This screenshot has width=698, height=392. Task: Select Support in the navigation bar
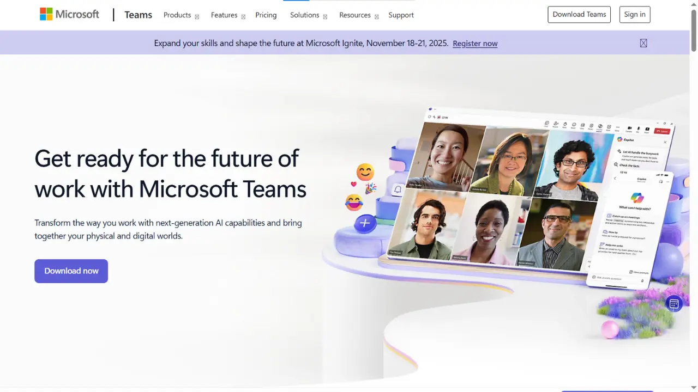click(401, 15)
